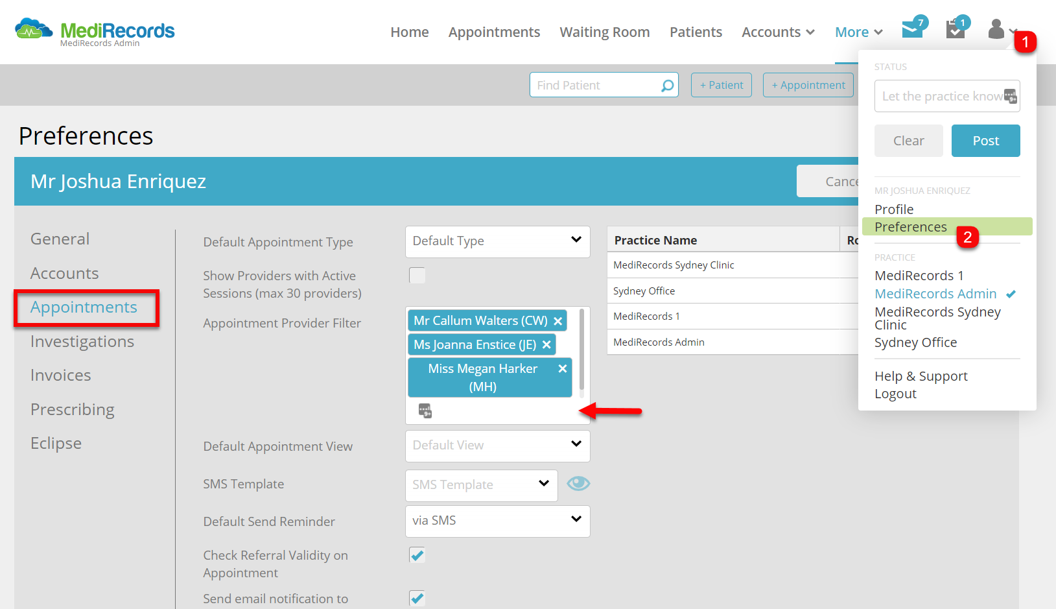Viewport: 1056px width, 609px height.
Task: Open Profile from user menu
Action: [x=894, y=209]
